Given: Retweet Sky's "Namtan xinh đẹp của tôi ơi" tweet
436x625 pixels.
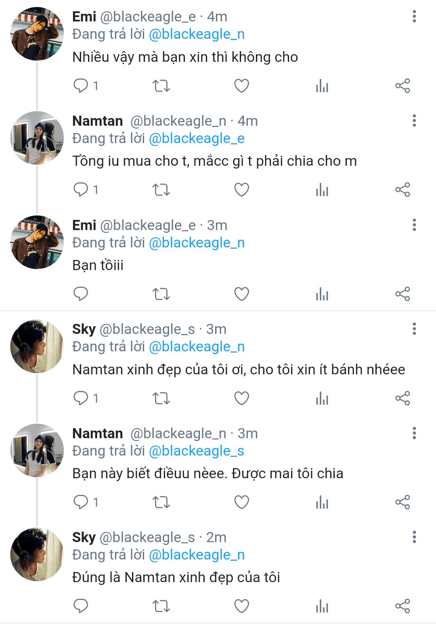Looking at the screenshot, I should tap(161, 398).
